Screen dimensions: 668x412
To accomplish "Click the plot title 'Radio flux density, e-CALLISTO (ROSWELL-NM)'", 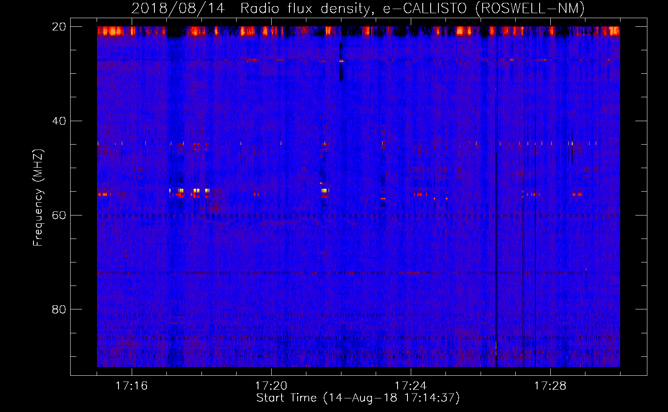I will (412, 8).
